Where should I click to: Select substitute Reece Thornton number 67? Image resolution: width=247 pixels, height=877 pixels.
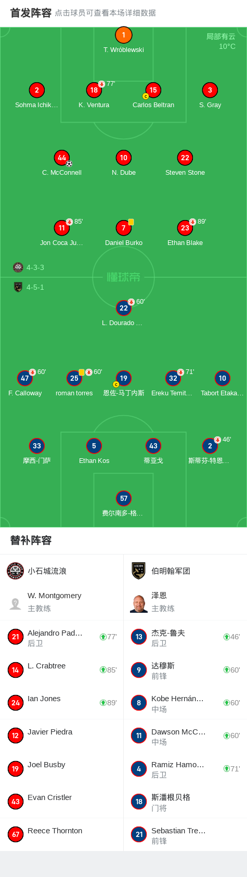(x=61, y=834)
